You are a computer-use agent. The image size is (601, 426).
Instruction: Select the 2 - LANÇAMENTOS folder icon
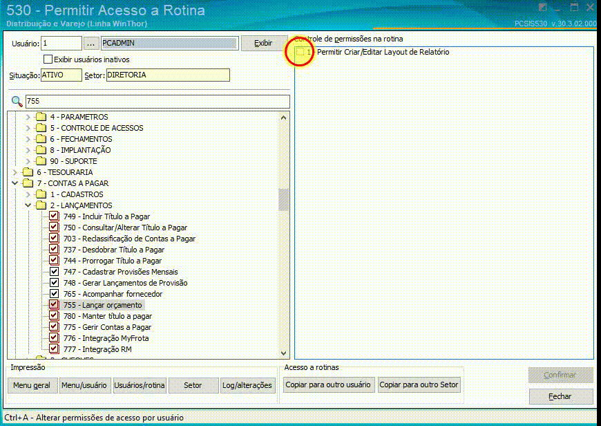click(x=41, y=205)
